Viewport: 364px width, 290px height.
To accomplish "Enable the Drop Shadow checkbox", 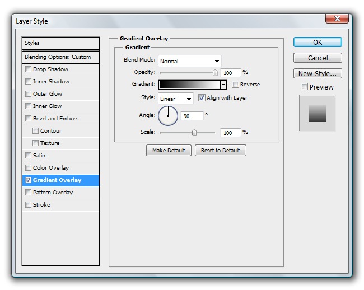I will (29, 69).
